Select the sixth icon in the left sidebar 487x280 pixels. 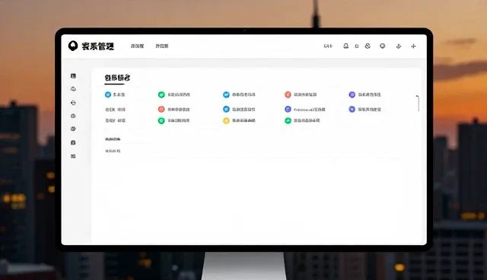(x=73, y=142)
